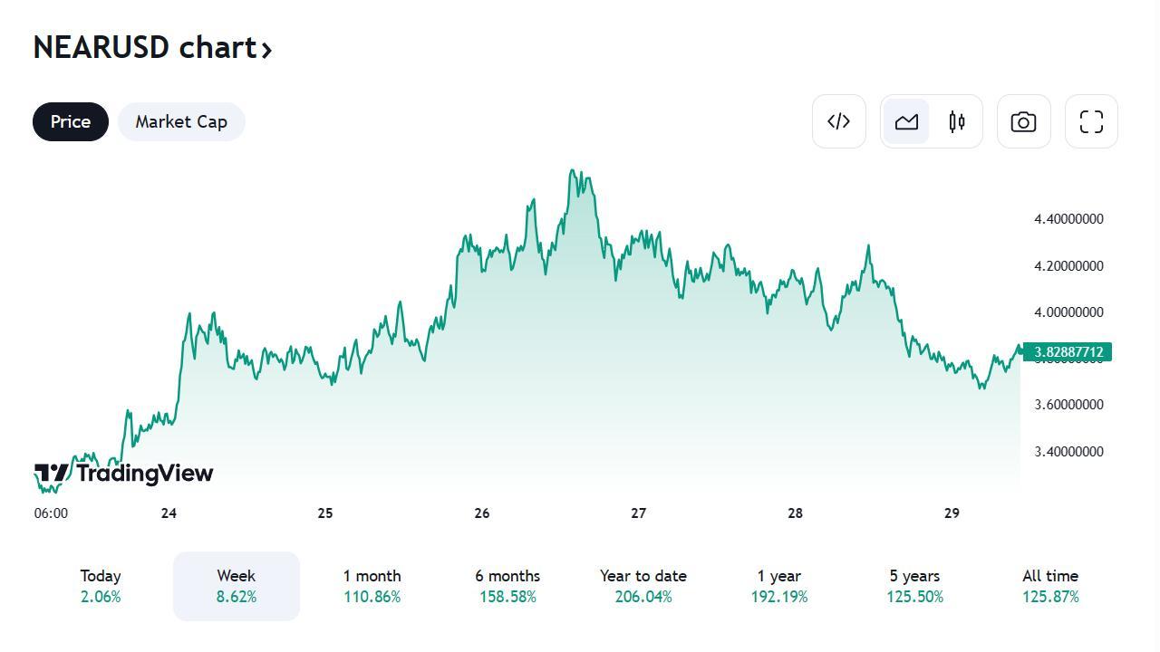Take a chart snapshot with camera icon
The width and height of the screenshot is (1160, 652).
(x=1023, y=121)
